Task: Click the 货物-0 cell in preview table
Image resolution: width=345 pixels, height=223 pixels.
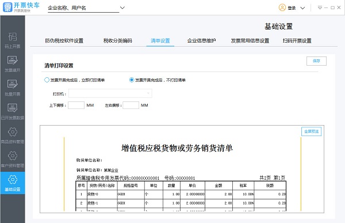Action: (102, 194)
